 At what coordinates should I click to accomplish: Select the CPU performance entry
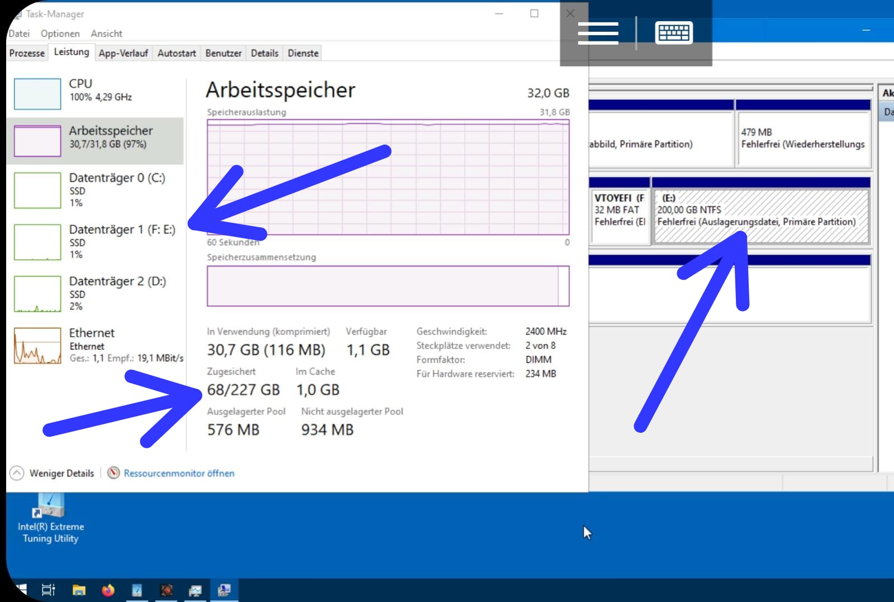tap(96, 93)
